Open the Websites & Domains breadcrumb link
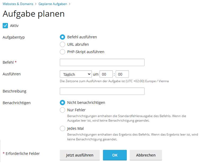The height and width of the screenshot is (166, 203). click(18, 4)
